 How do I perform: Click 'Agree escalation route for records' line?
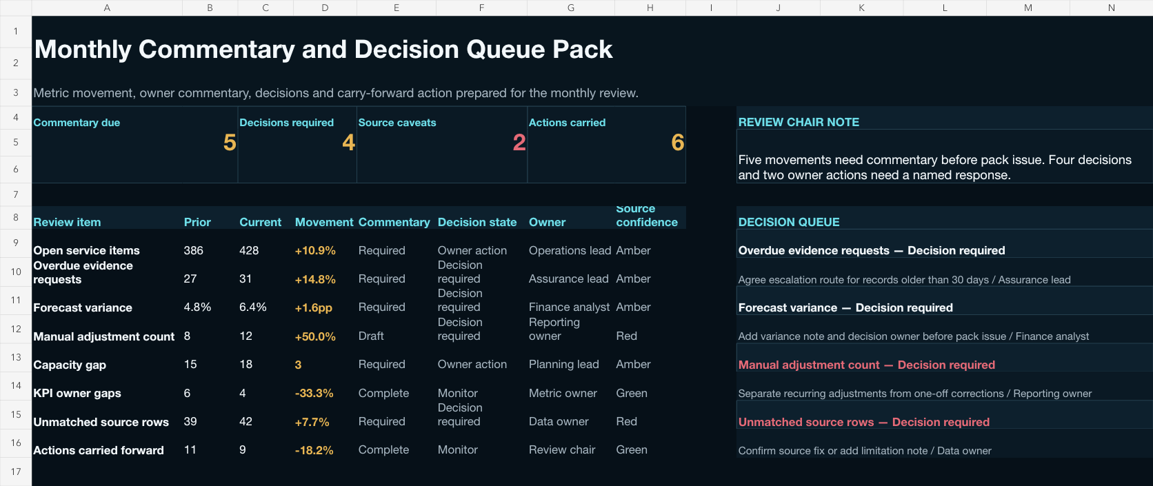[904, 279]
